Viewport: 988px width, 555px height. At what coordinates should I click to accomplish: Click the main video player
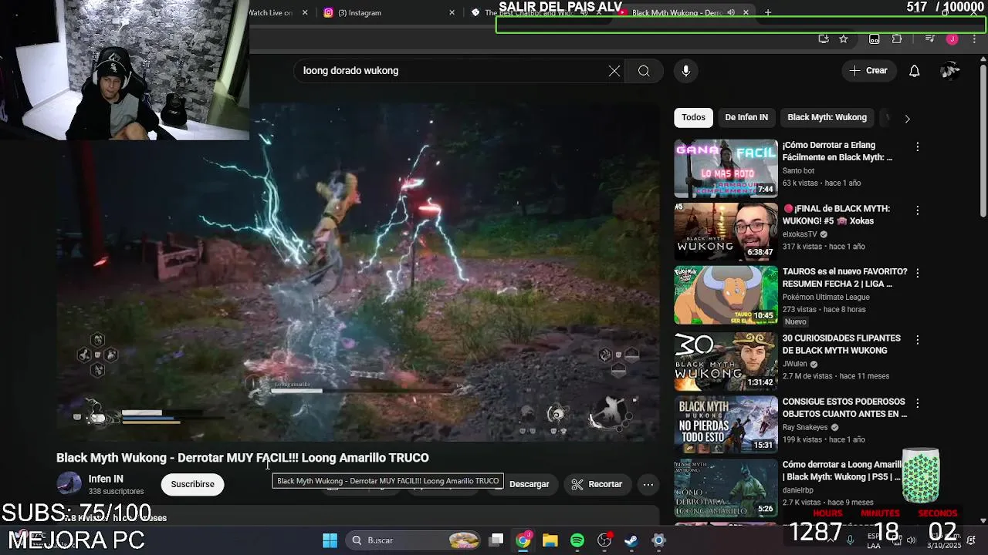pos(357,271)
